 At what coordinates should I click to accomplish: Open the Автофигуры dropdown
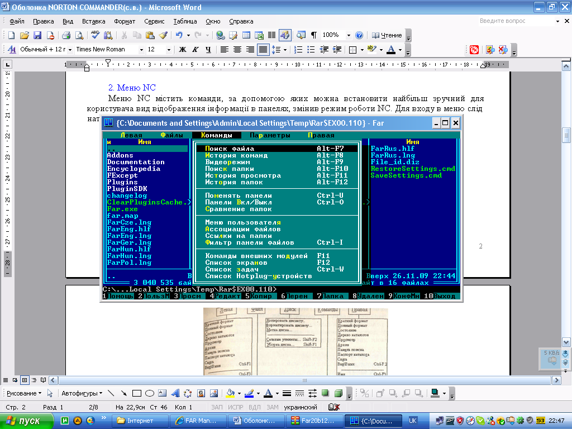click(x=82, y=393)
